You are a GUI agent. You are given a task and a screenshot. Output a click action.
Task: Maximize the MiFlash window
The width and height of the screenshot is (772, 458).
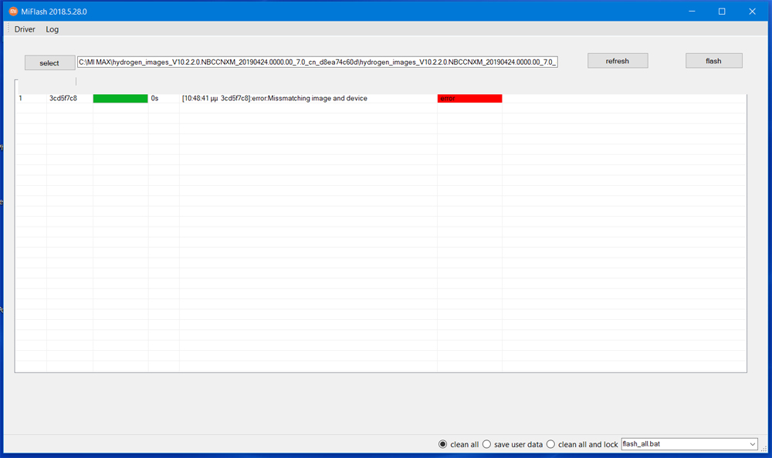point(722,12)
